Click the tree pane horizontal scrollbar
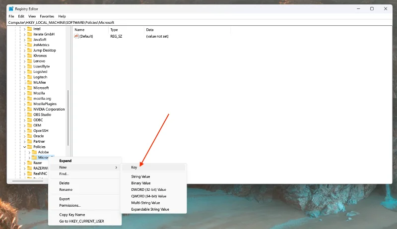 pos(28,181)
